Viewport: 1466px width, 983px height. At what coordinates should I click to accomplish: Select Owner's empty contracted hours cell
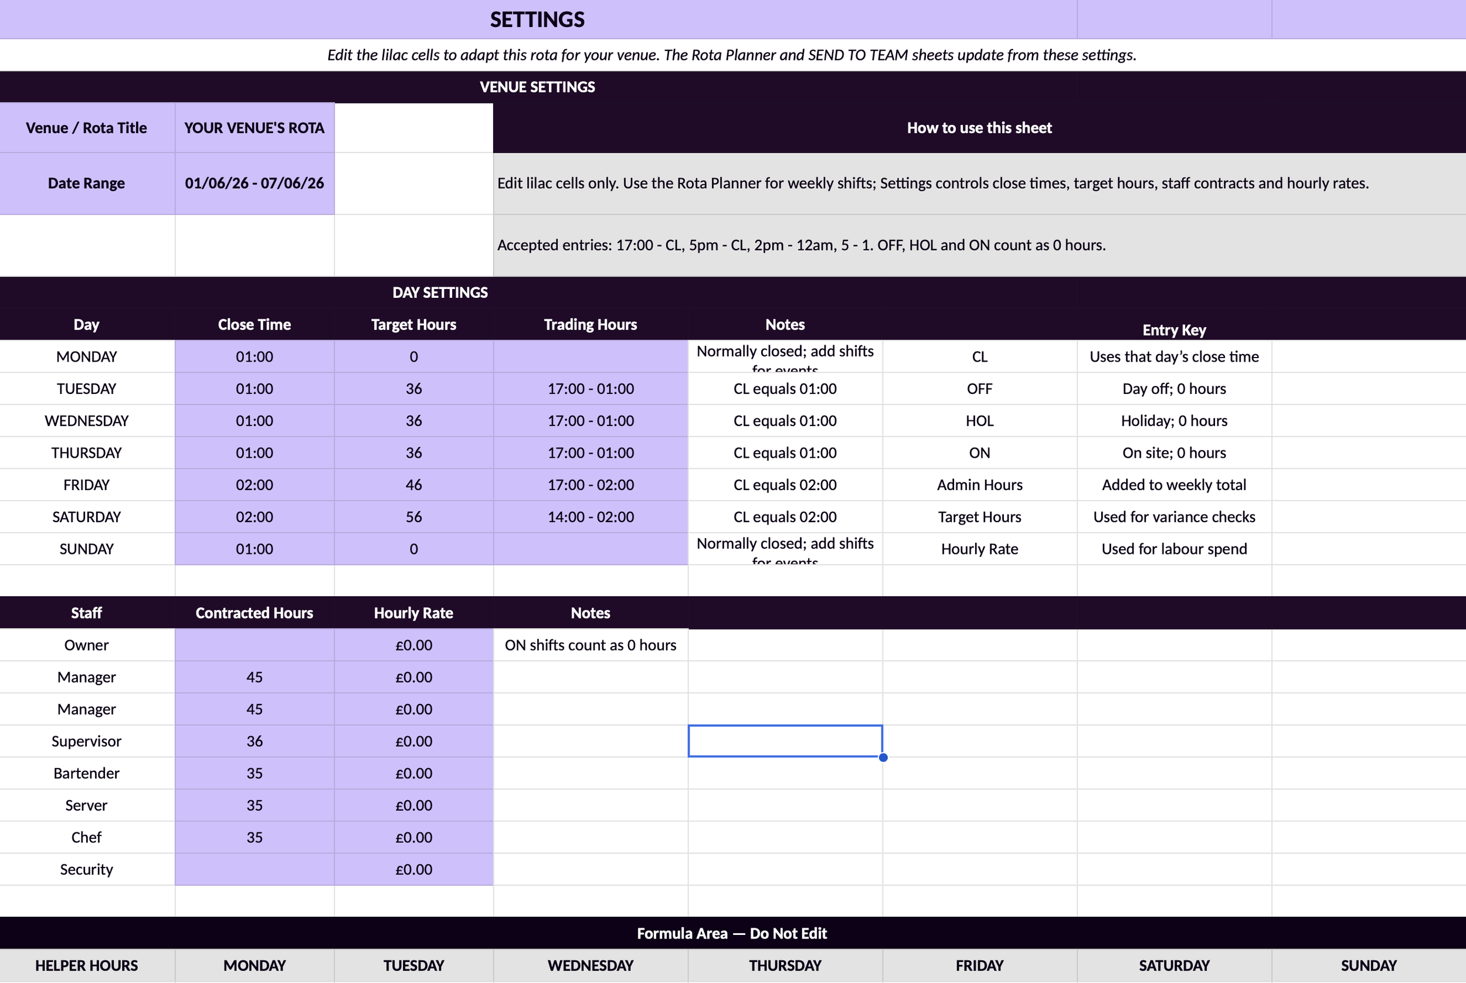(254, 645)
